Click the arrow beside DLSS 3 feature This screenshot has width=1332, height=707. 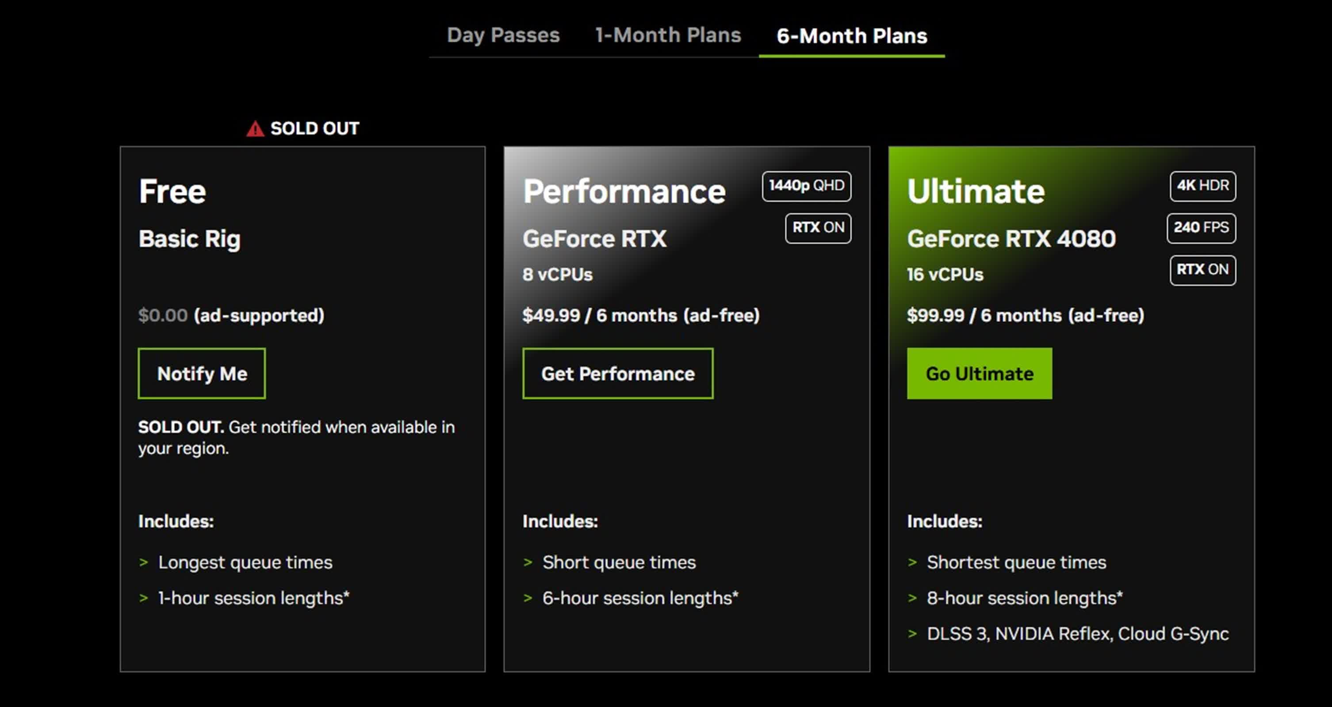(912, 634)
